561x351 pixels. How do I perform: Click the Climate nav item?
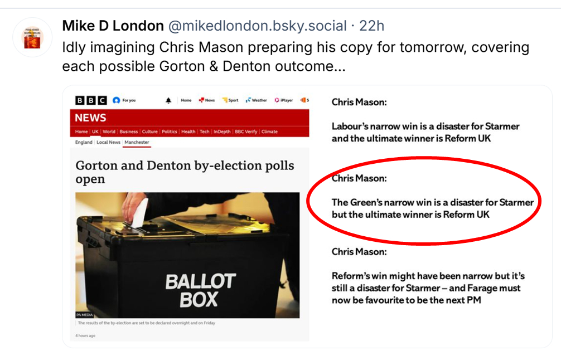click(269, 131)
